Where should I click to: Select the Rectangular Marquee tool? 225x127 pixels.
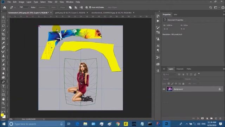[3, 22]
